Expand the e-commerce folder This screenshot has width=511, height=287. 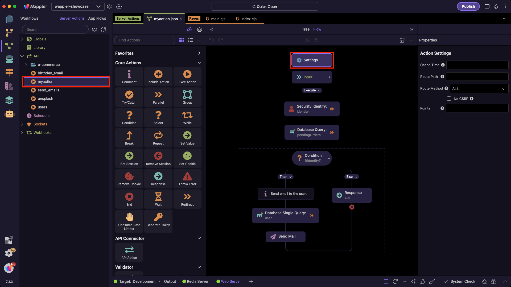coord(26,65)
